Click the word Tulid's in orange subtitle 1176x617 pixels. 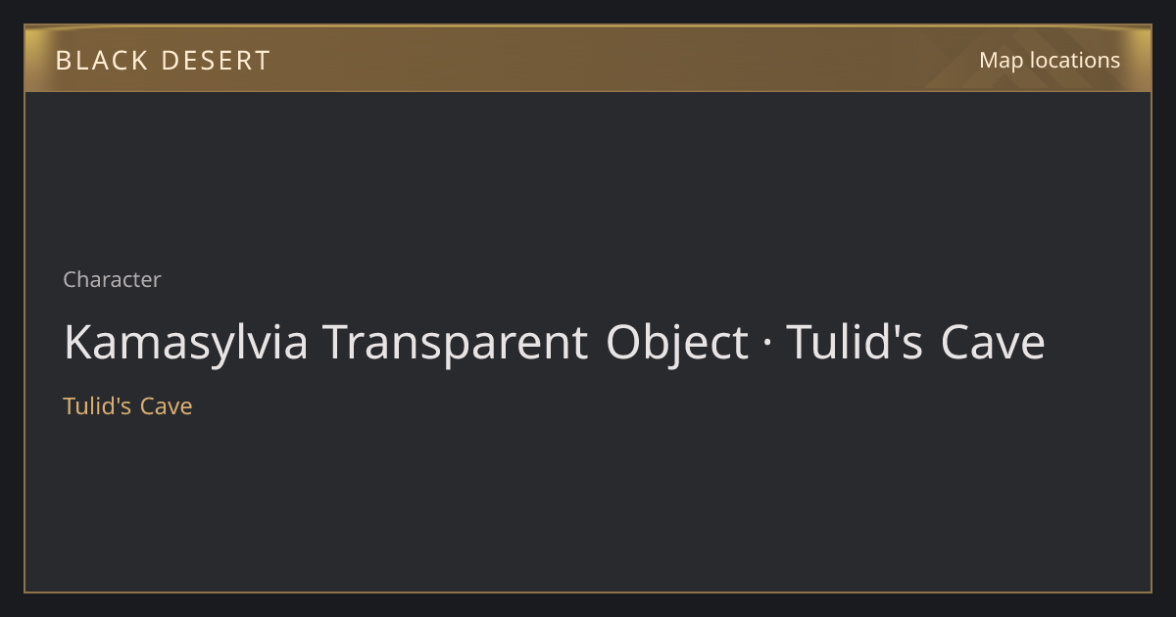point(97,405)
